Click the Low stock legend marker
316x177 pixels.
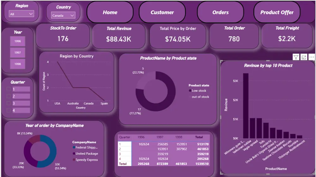pos(190,91)
